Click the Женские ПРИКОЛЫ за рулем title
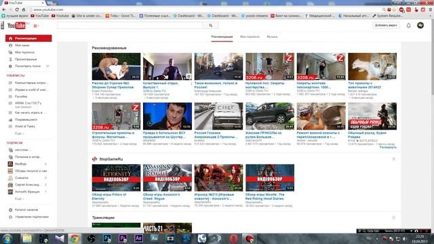Image resolution: width=434 pixels, height=244 pixels. pyautogui.click(x=264, y=135)
